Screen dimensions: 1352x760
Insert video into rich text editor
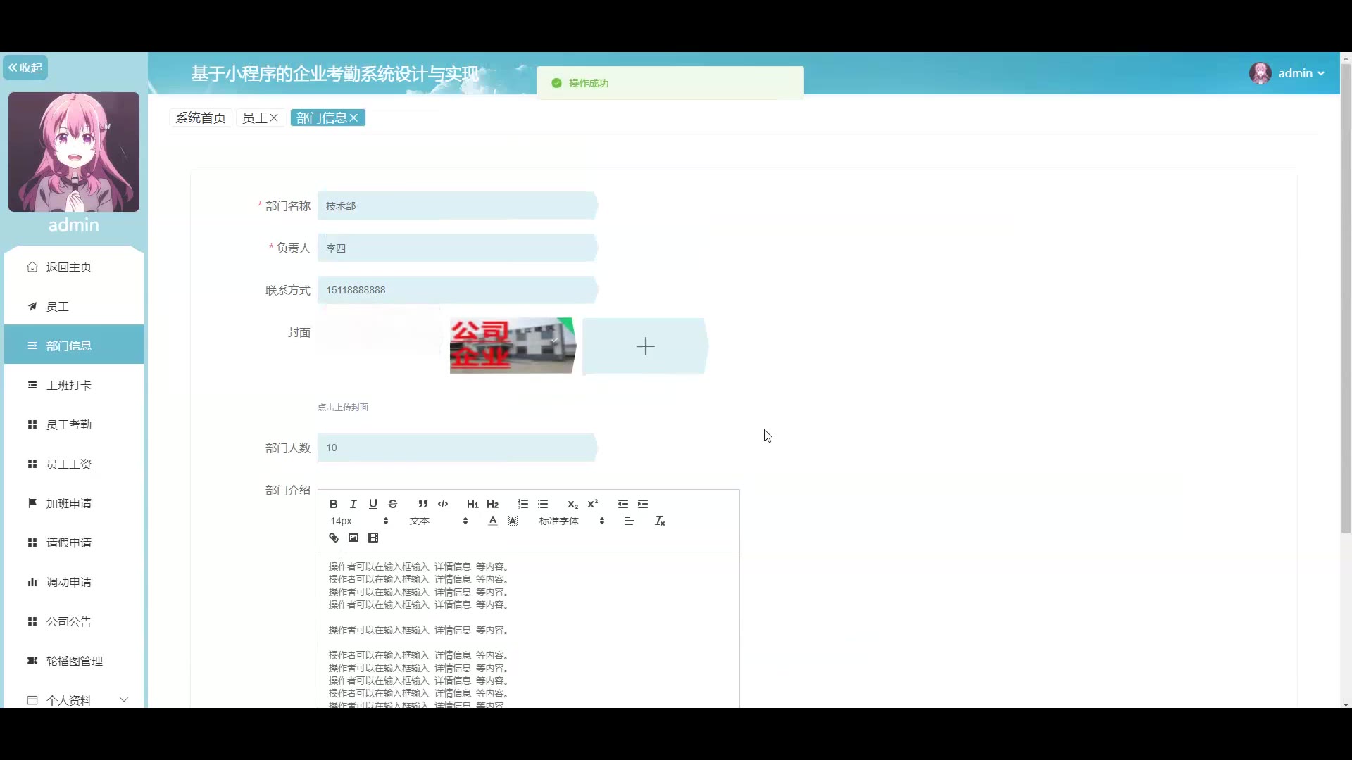[373, 538]
